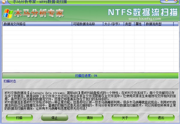Click the title bar application icon
This screenshot has width=180, height=124.
pyautogui.click(x=4, y=2)
